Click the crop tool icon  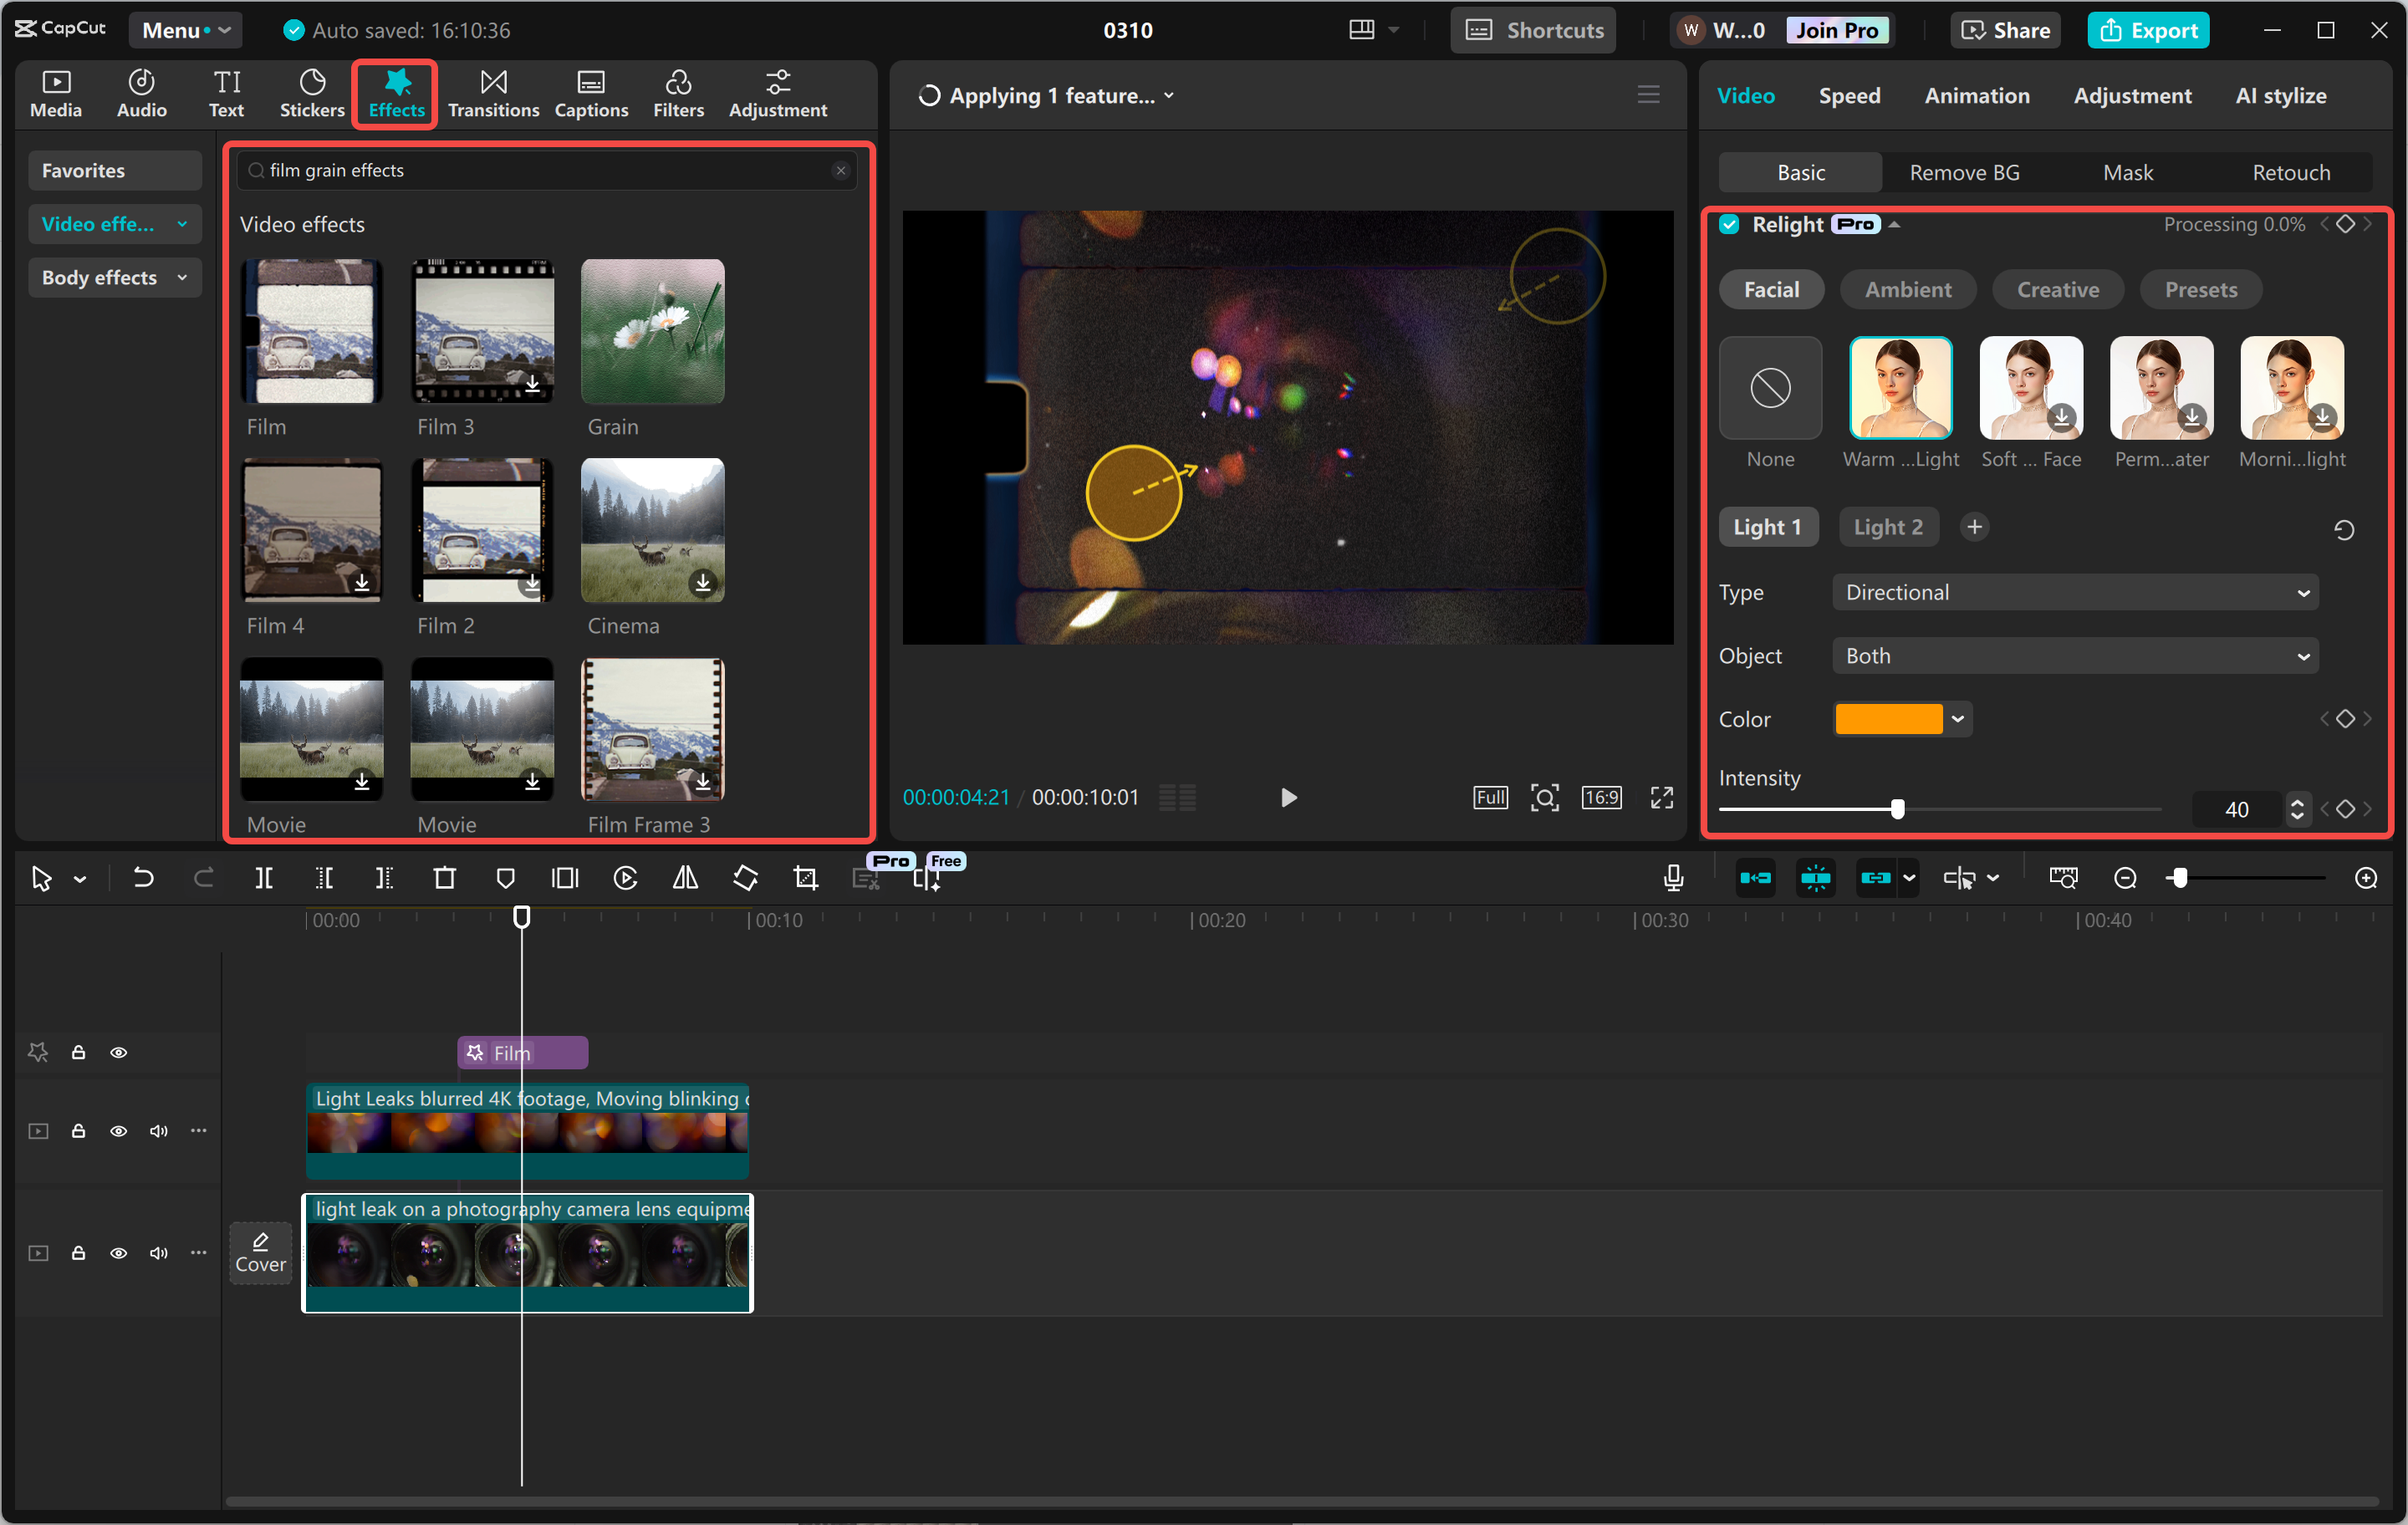[x=805, y=878]
